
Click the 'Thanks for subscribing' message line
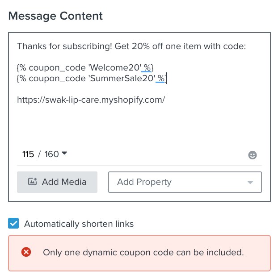click(x=131, y=46)
